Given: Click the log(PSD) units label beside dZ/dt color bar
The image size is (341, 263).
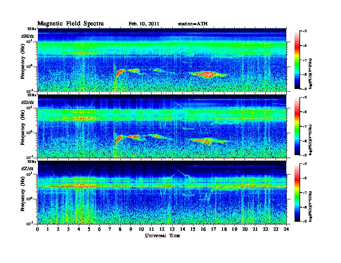Looking at the screenshot, I should pos(311,206).
